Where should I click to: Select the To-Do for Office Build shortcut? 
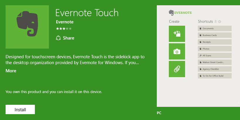click(215, 76)
